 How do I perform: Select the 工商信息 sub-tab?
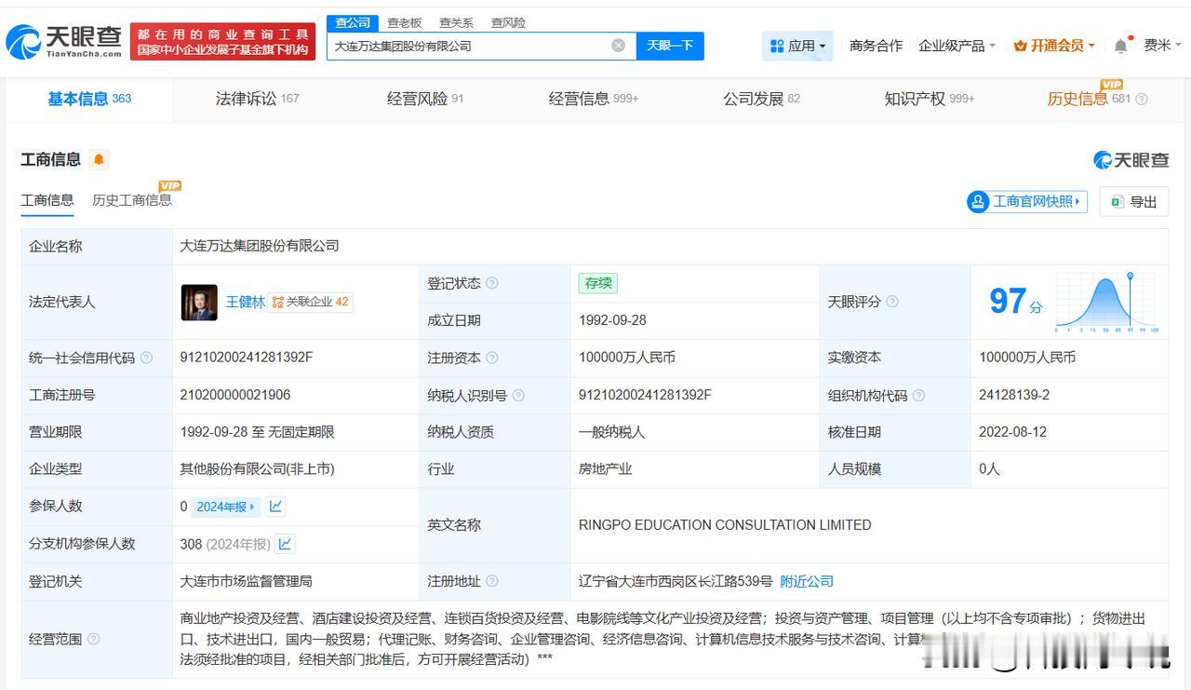47,200
